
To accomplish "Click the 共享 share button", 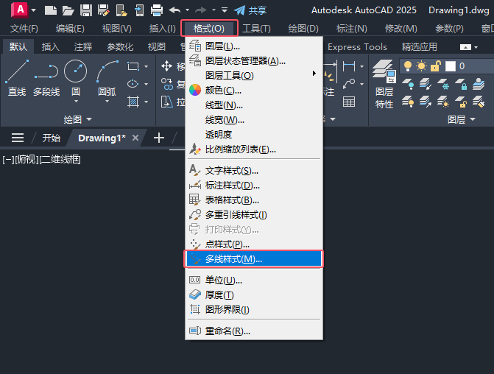I will (250, 10).
